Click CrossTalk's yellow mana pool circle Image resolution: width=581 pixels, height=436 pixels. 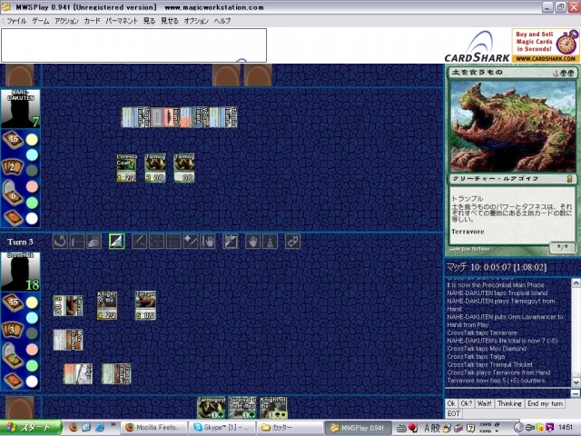[32, 302]
